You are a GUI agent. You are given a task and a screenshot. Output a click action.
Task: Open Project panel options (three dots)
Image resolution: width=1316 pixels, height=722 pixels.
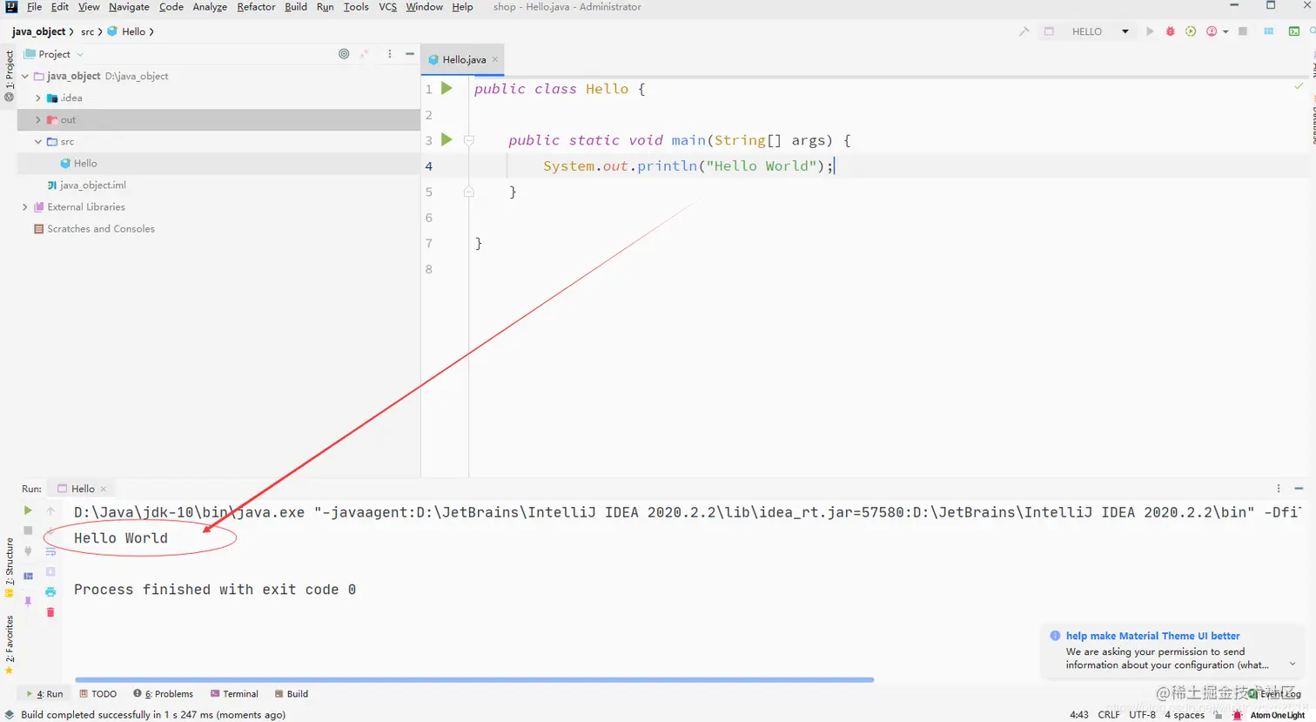pyautogui.click(x=389, y=54)
